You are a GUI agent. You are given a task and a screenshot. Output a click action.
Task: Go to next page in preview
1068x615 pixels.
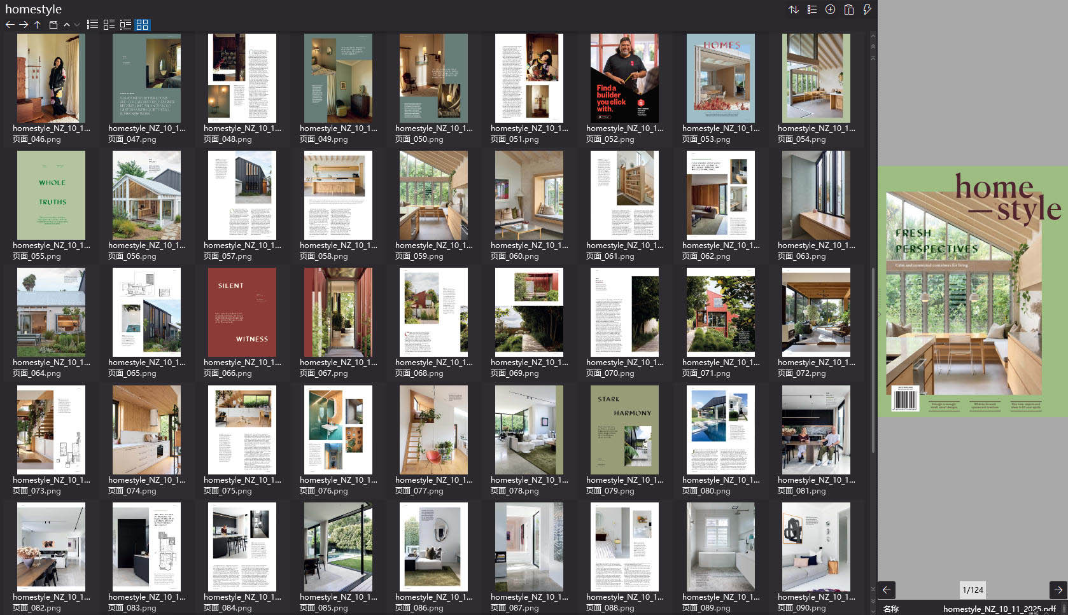point(1058,590)
